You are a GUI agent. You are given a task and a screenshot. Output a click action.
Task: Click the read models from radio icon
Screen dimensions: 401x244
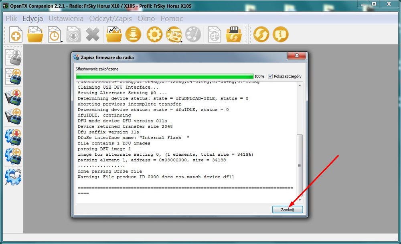pyautogui.click(x=13, y=77)
